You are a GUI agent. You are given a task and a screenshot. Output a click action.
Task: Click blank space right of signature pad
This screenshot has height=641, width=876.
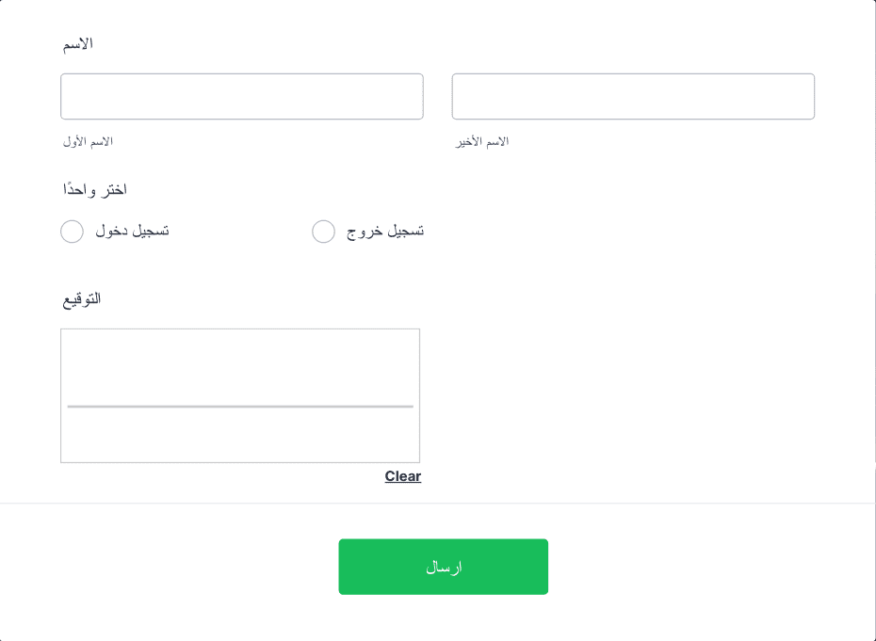pyautogui.click(x=642, y=395)
